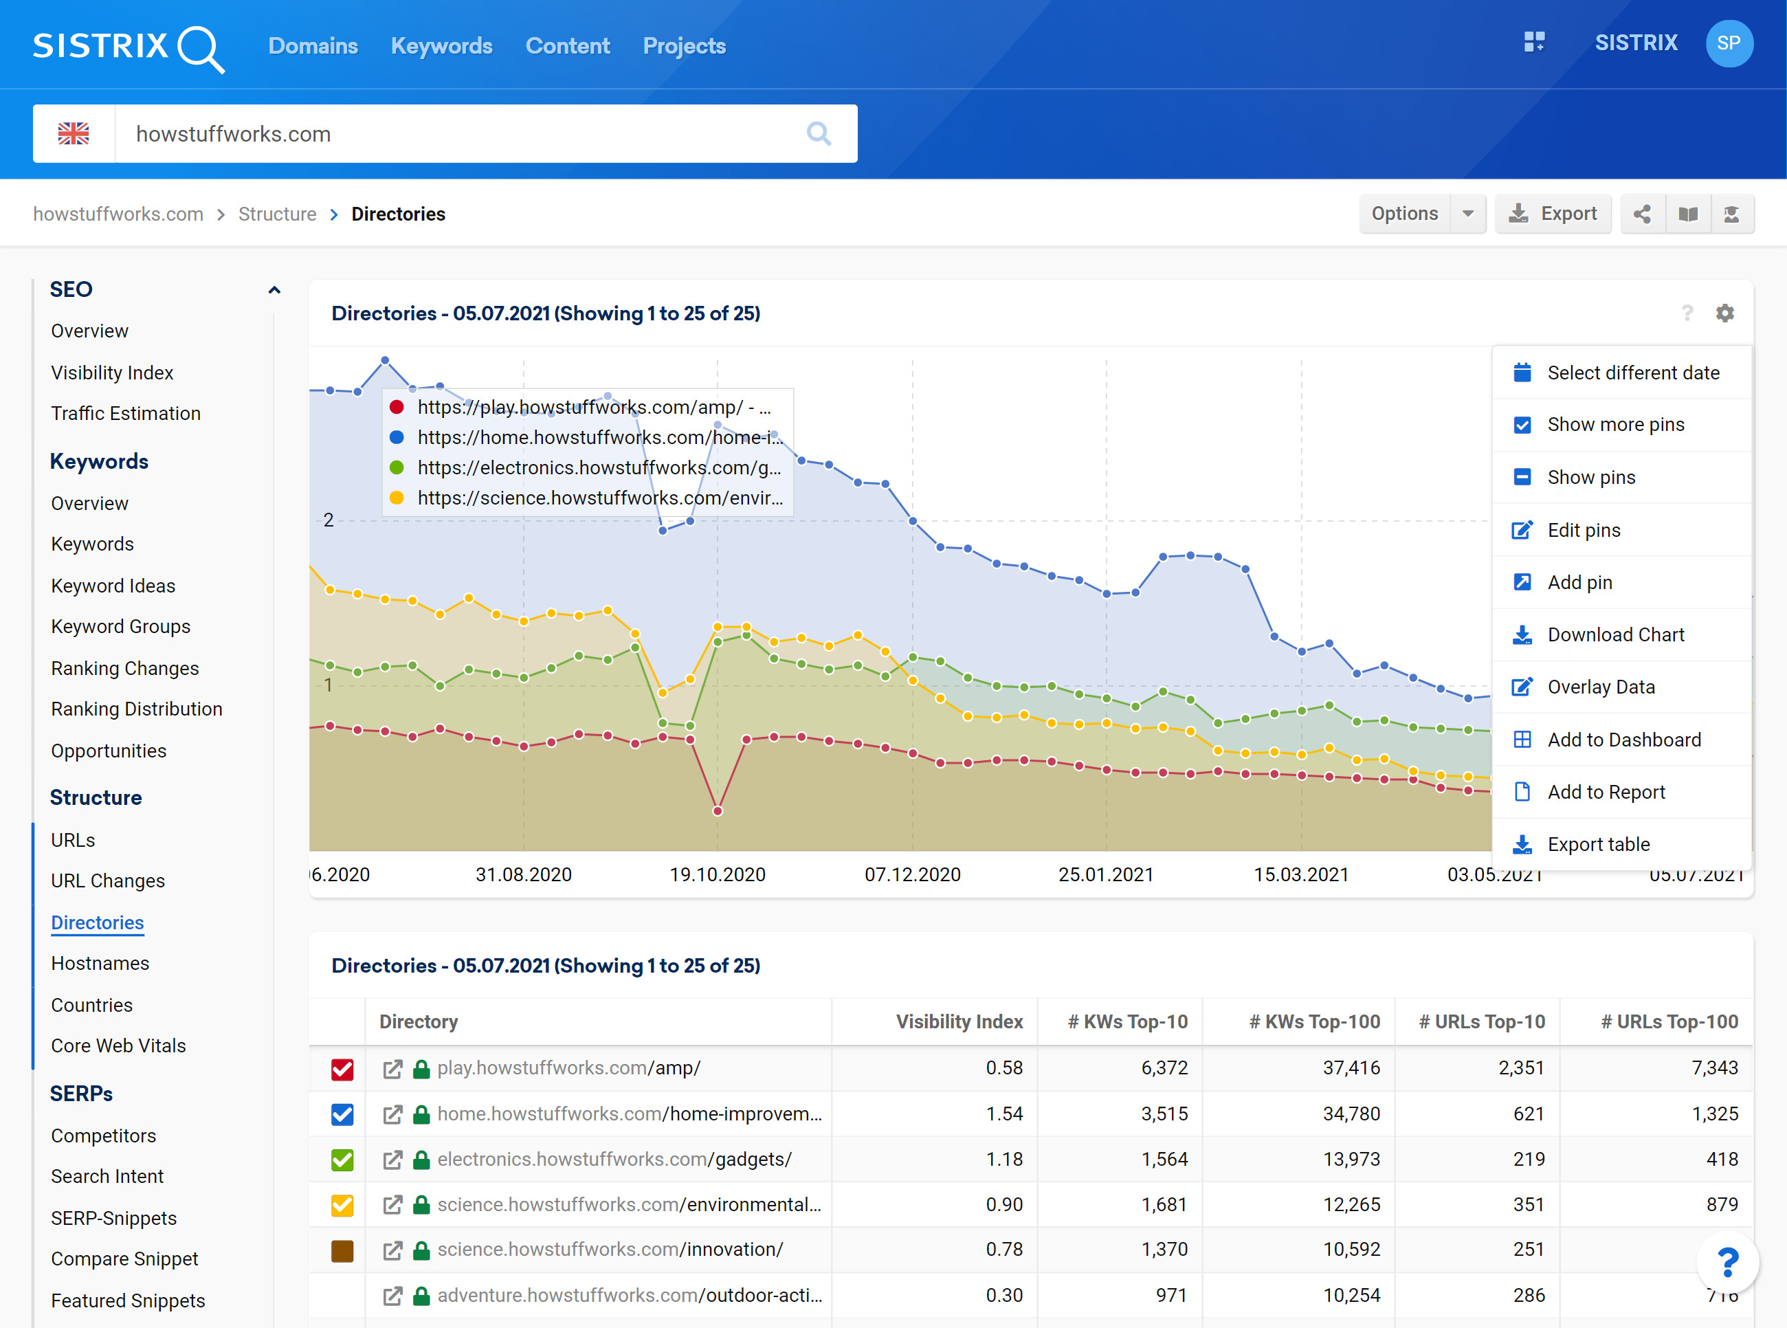This screenshot has width=1787, height=1328.
Task: Click red legend dot for play.howstuffworks.com
Action: 397,408
